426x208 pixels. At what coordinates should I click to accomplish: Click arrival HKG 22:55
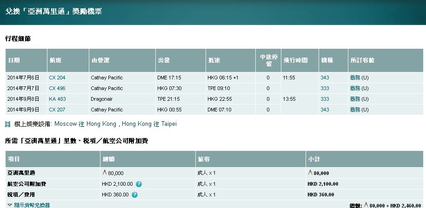[220, 99]
